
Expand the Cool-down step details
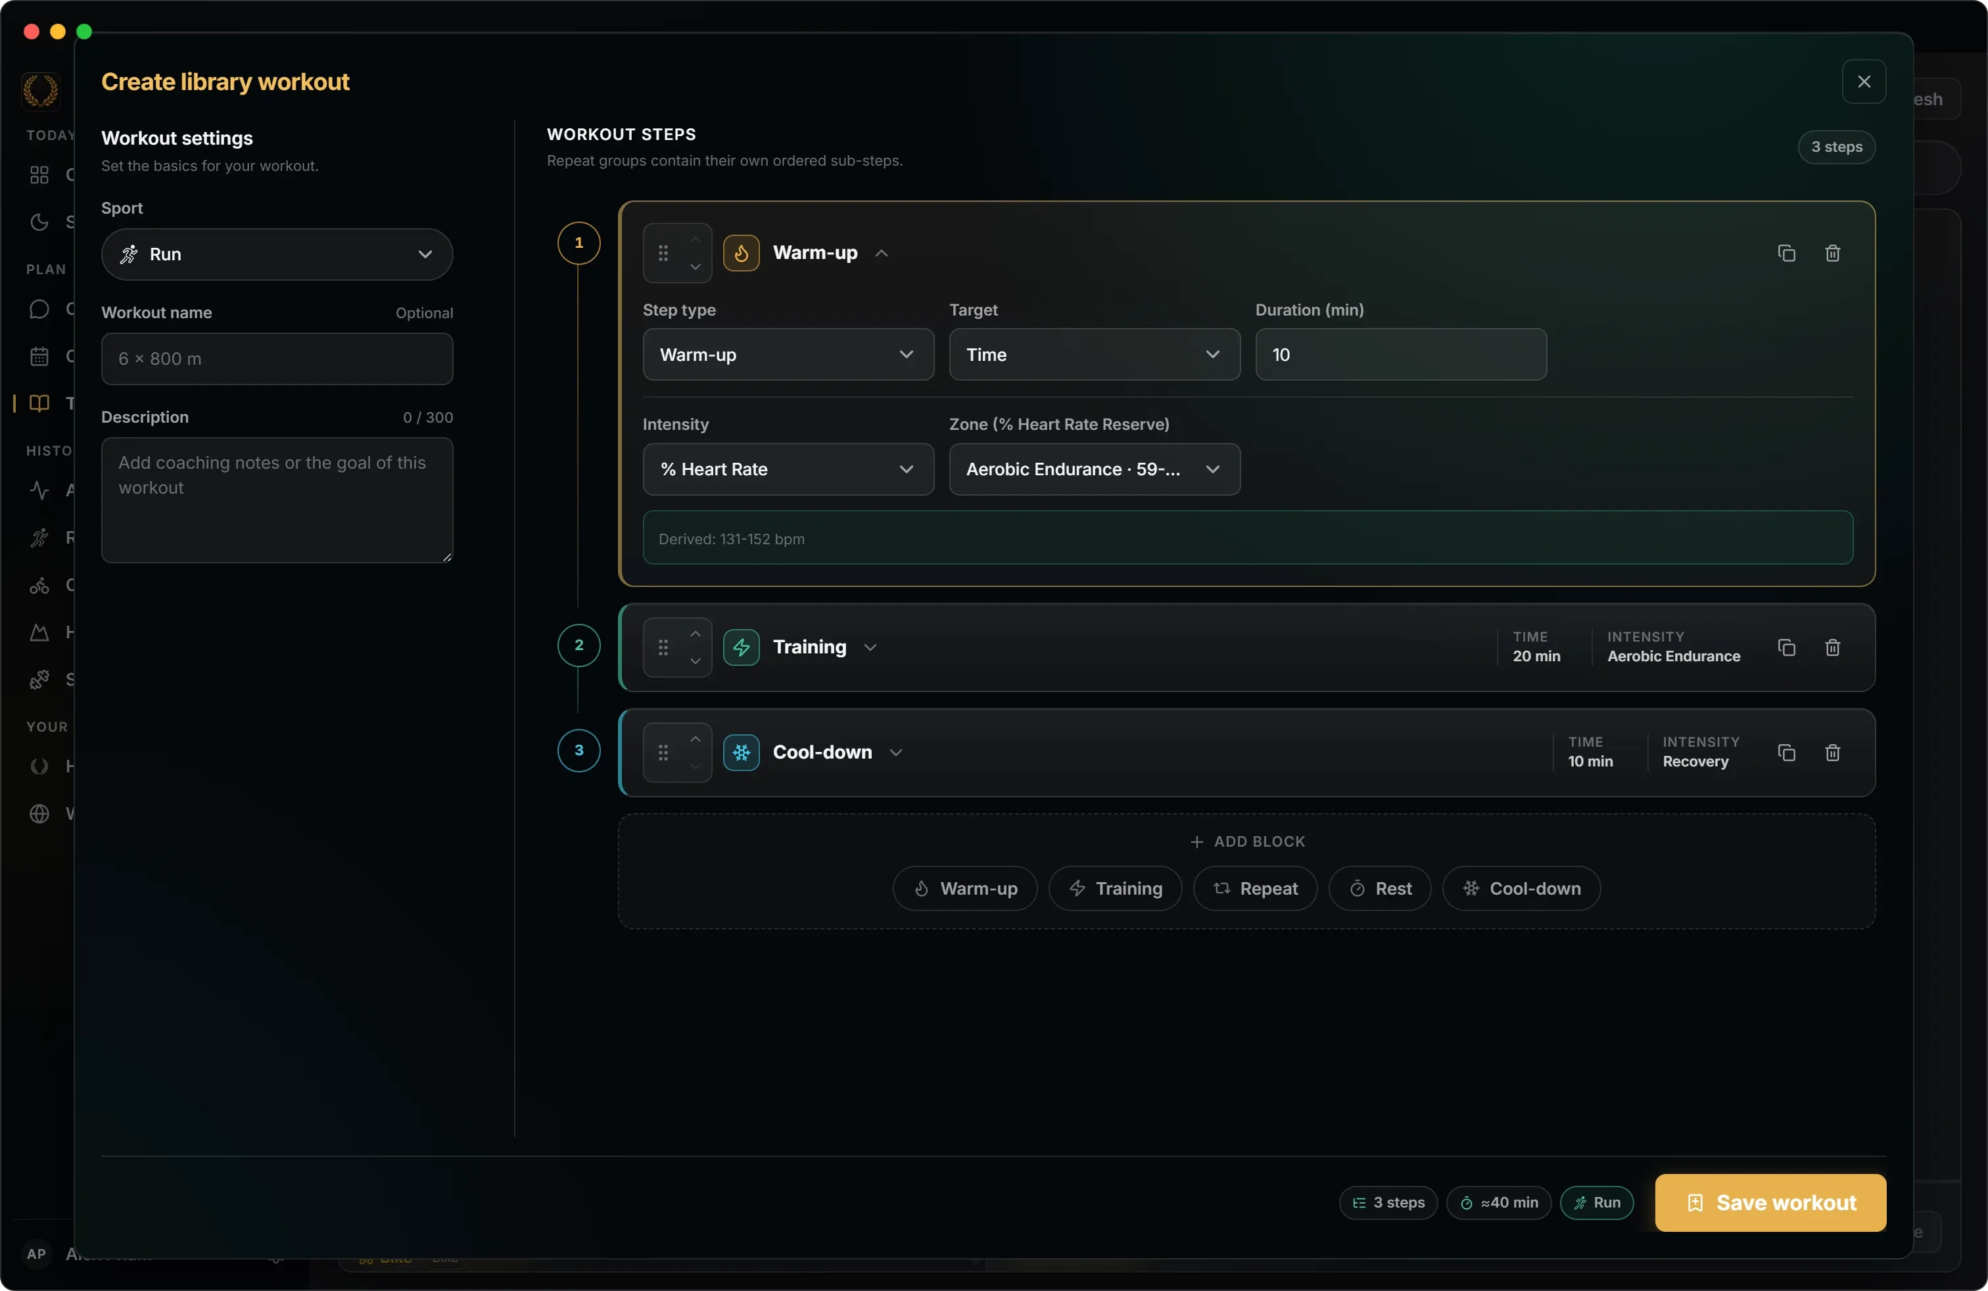point(895,753)
